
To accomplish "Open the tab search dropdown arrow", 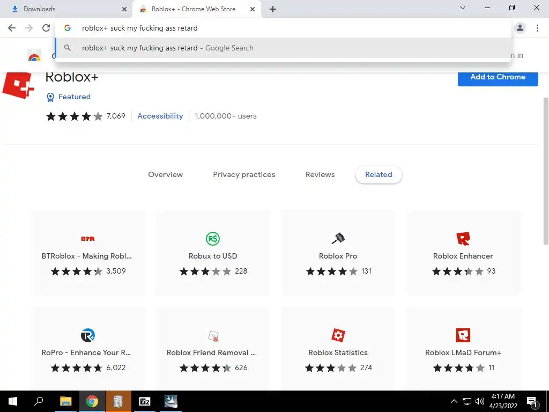I will (x=463, y=8).
